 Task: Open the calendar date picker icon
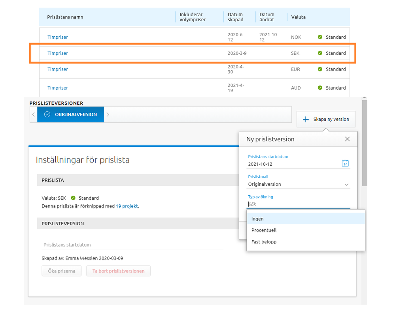[345, 163]
